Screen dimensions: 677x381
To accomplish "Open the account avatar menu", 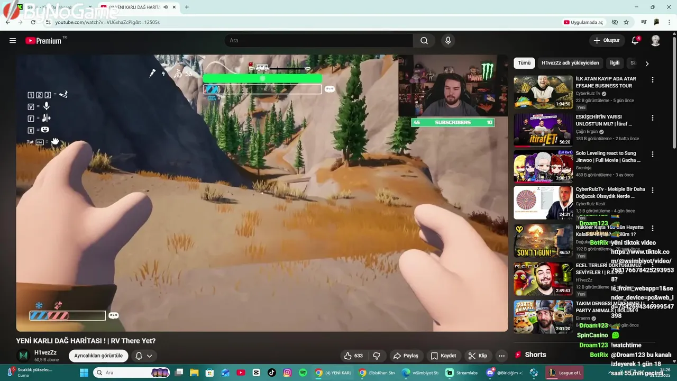I will point(655,41).
